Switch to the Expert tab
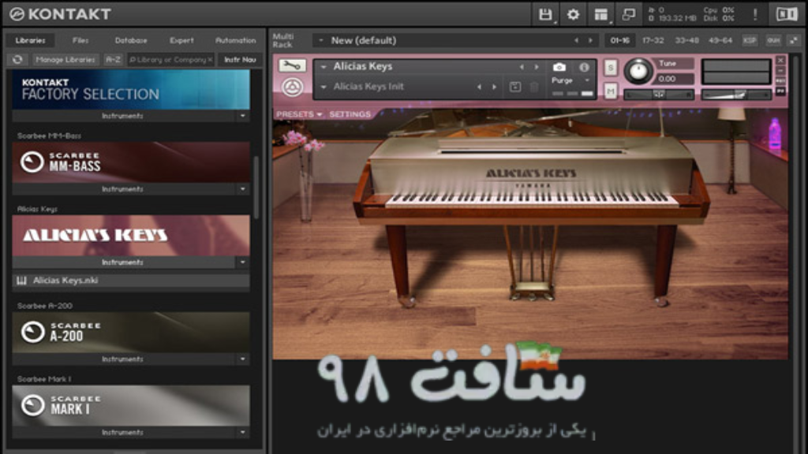 [x=182, y=40]
